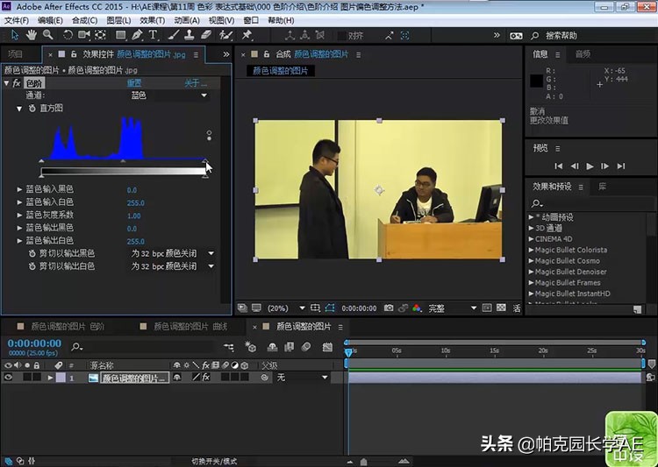Expand the 蓝色输入黑色 property

coord(19,189)
